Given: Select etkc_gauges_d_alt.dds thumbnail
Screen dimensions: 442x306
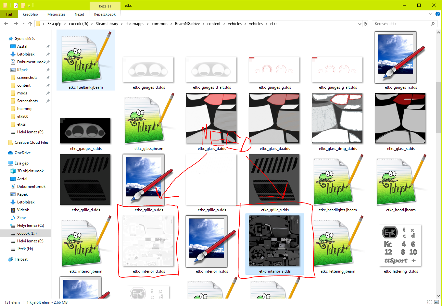Looking at the screenshot, I should tap(211, 69).
